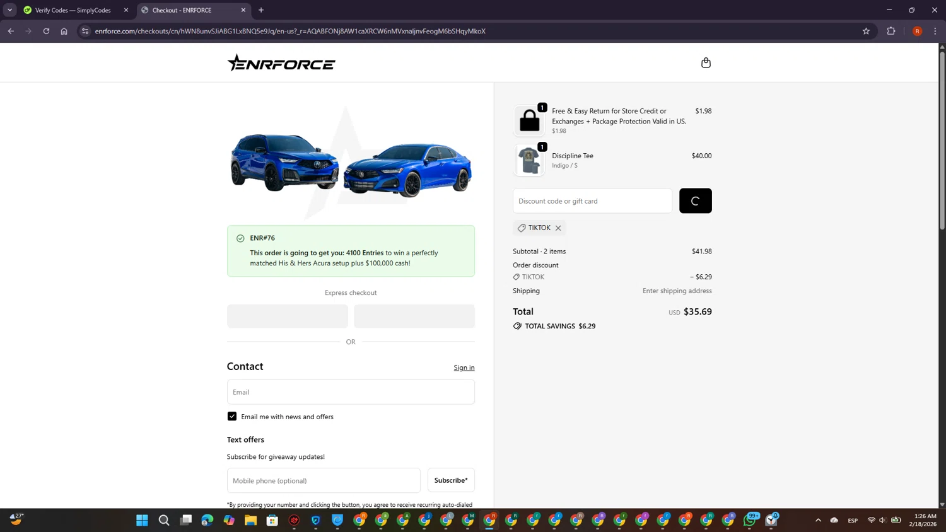This screenshot has height=532, width=946.
Task: Open Windows taskbar Search
Action: tap(164, 520)
